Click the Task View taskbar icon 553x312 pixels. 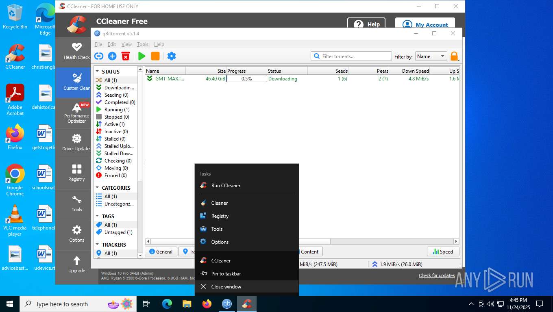pos(146,304)
